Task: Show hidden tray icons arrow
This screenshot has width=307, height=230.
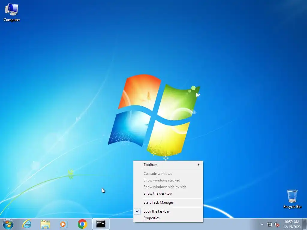Action: 262,225
